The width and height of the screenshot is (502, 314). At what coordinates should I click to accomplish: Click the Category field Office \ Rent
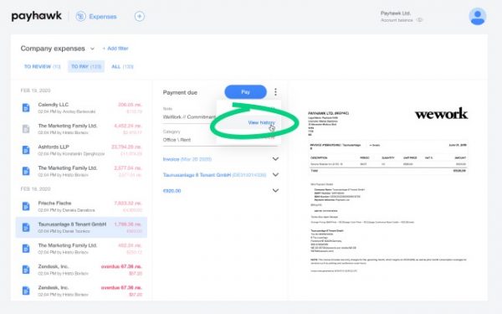tap(177, 140)
